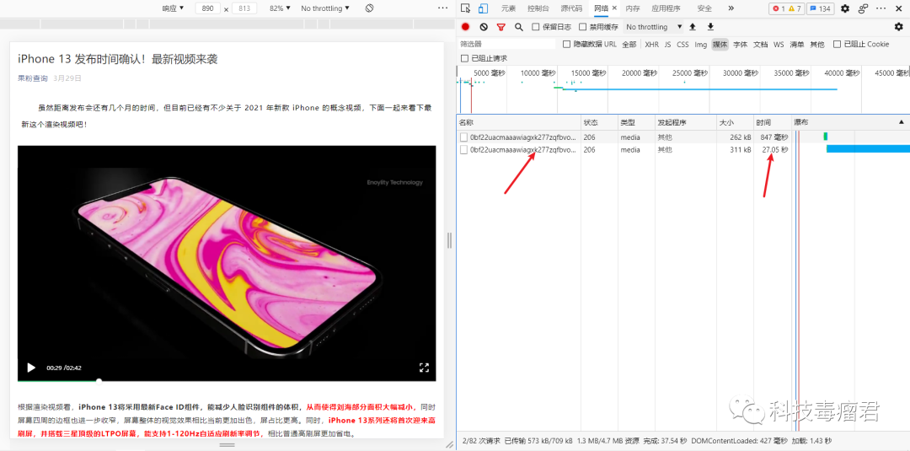
Task: Close the DevTools panel
Action: (x=899, y=8)
